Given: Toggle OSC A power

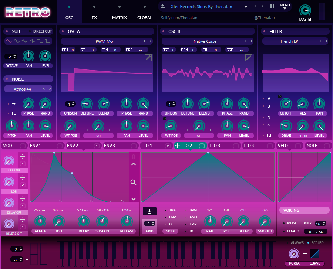Looking at the screenshot, I should (x=63, y=31).
